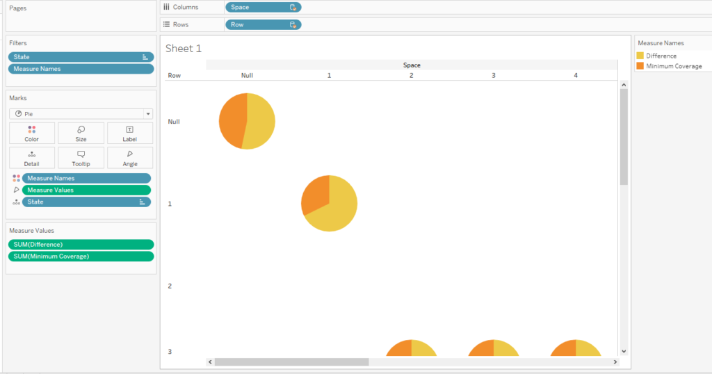
Task: Open the Tooltip marks card button
Action: tap(81, 158)
